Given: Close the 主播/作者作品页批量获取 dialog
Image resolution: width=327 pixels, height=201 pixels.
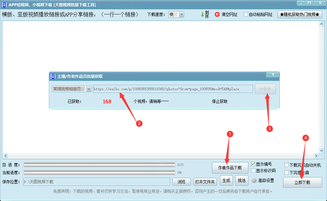Looking at the screenshot, I should coord(273,75).
